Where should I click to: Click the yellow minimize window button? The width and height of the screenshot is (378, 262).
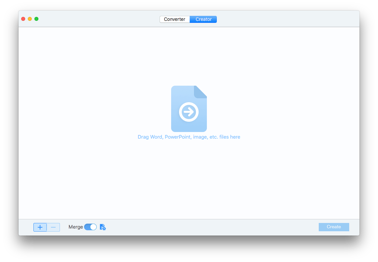(x=29, y=19)
